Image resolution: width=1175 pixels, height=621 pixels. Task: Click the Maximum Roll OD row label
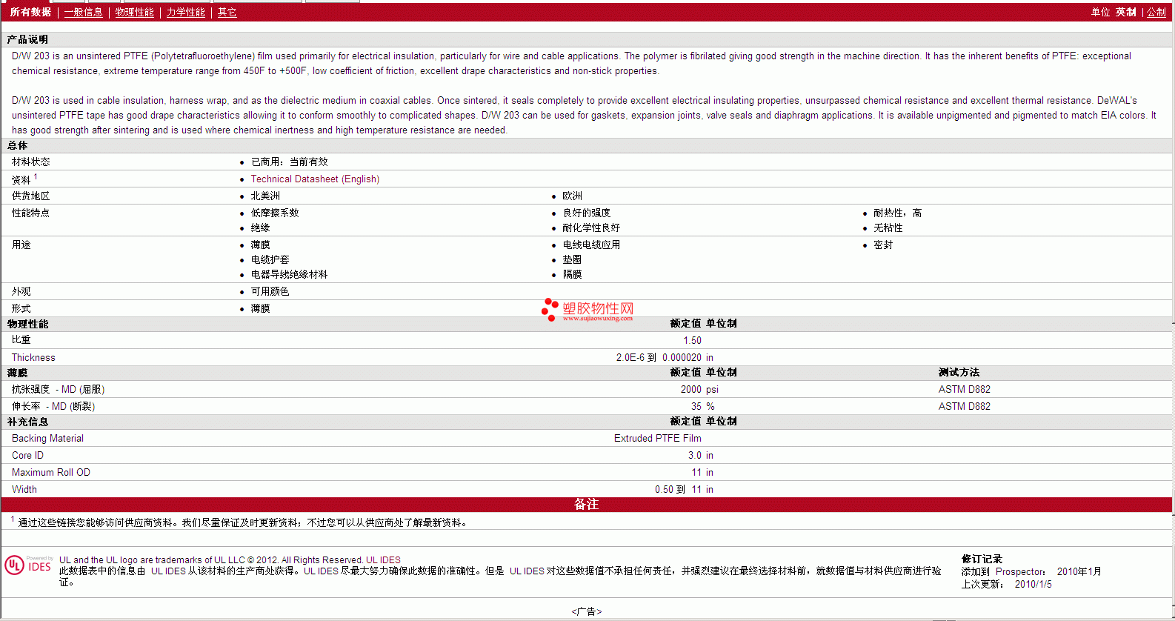point(51,473)
